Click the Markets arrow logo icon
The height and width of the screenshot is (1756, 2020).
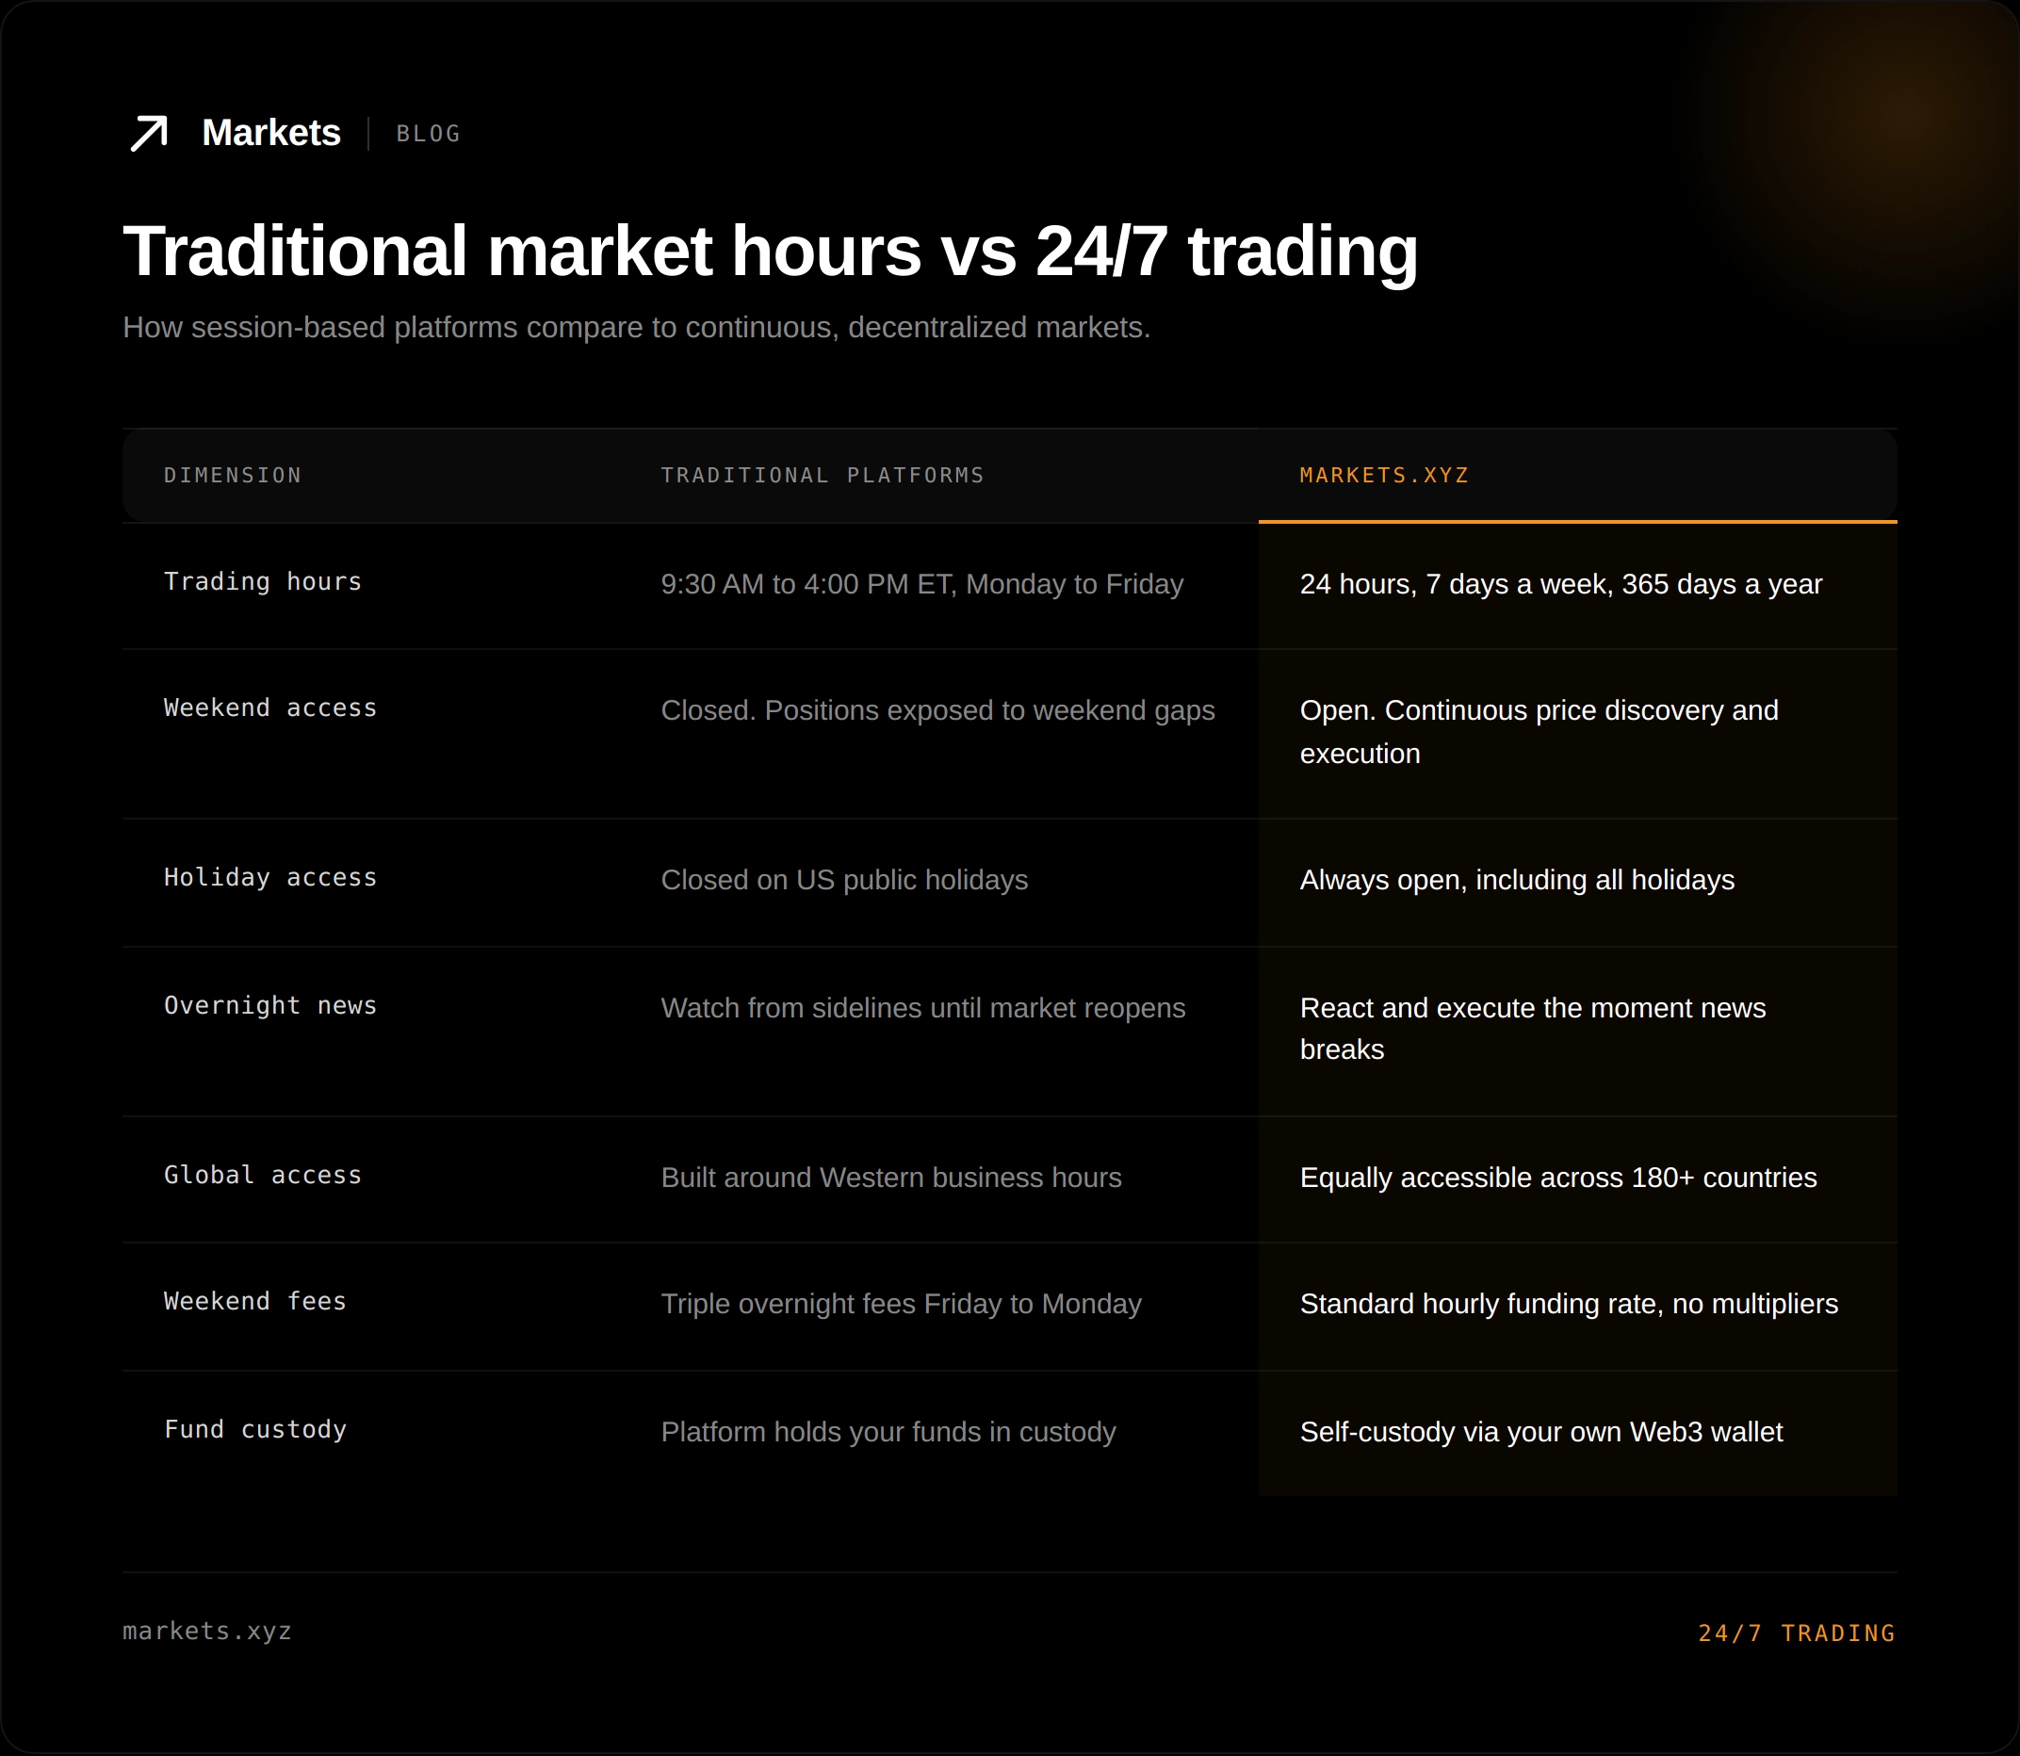coord(149,133)
